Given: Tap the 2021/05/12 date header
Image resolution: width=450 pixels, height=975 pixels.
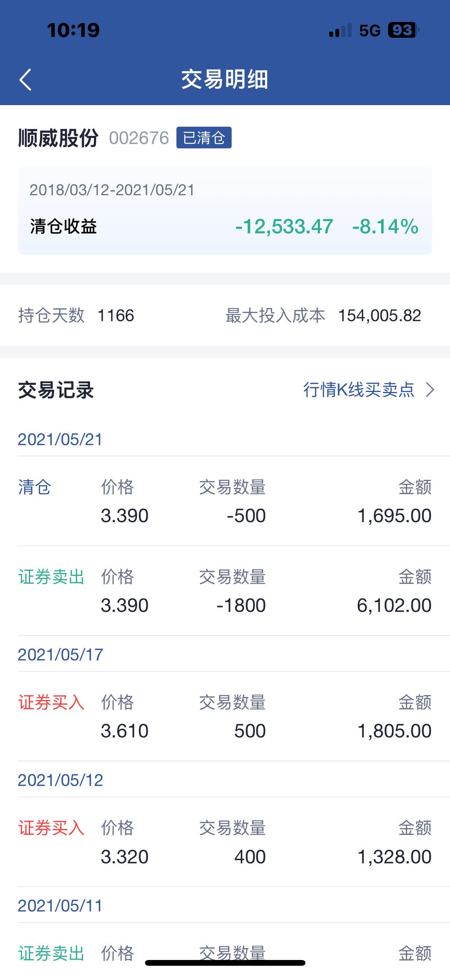Looking at the screenshot, I should point(60,780).
